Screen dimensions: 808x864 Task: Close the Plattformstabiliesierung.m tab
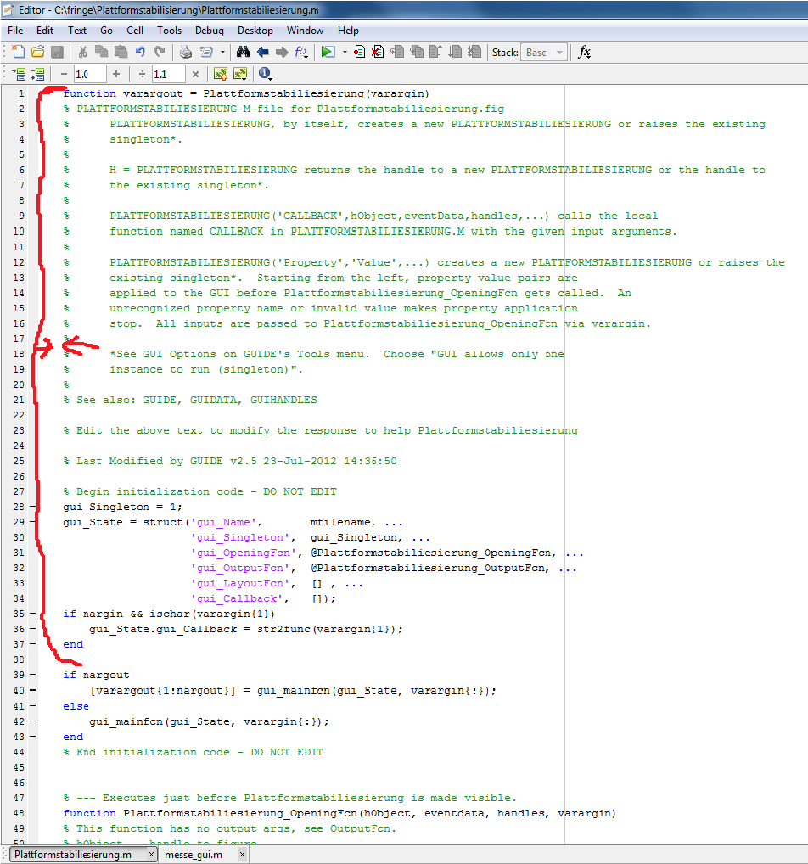click(x=151, y=855)
